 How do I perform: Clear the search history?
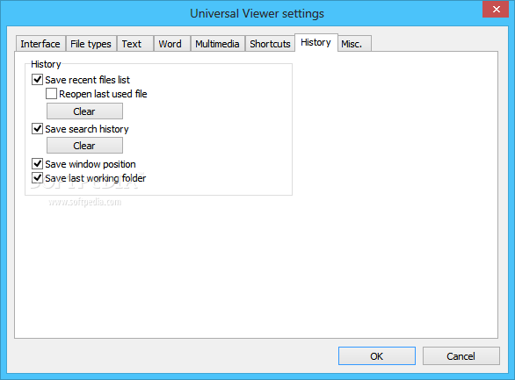(84, 146)
